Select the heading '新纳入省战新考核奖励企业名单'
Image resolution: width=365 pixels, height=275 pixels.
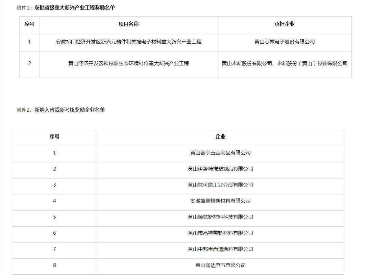pyautogui.click(x=70, y=110)
